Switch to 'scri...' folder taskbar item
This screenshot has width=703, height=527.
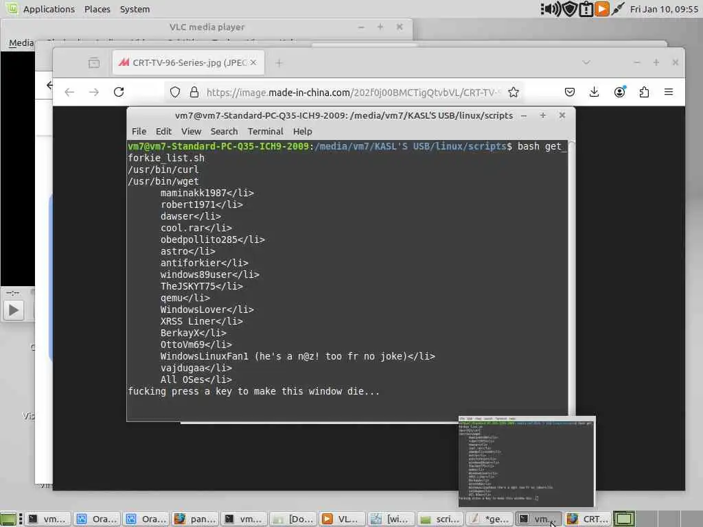tap(440, 519)
